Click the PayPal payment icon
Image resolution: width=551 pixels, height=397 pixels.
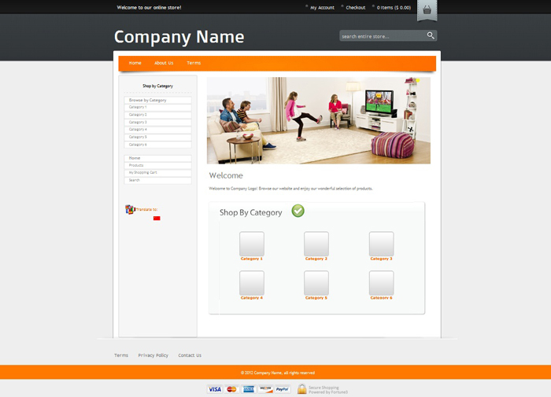coord(283,389)
